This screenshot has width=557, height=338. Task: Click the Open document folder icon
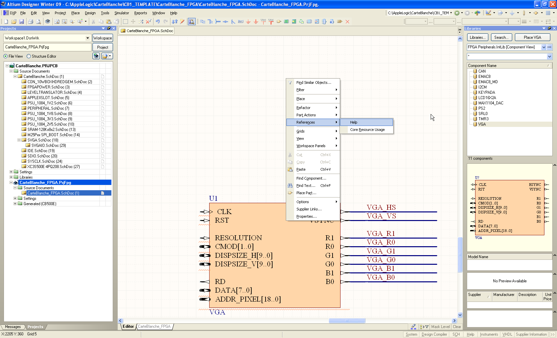pos(14,22)
